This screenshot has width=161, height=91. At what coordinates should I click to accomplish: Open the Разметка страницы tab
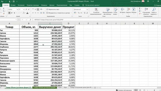(x=33, y=5)
